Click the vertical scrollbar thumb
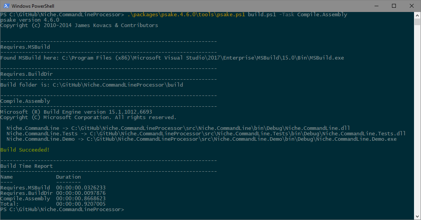 pos(417,22)
